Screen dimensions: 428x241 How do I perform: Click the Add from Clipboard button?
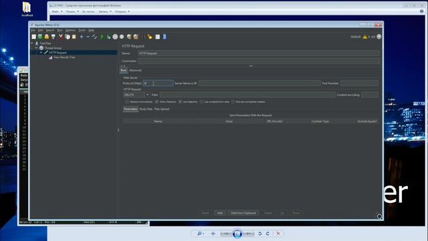click(243, 213)
